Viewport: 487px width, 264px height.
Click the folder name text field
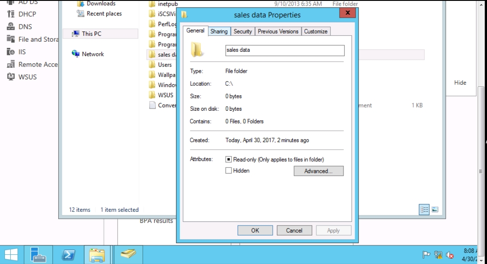tap(284, 50)
